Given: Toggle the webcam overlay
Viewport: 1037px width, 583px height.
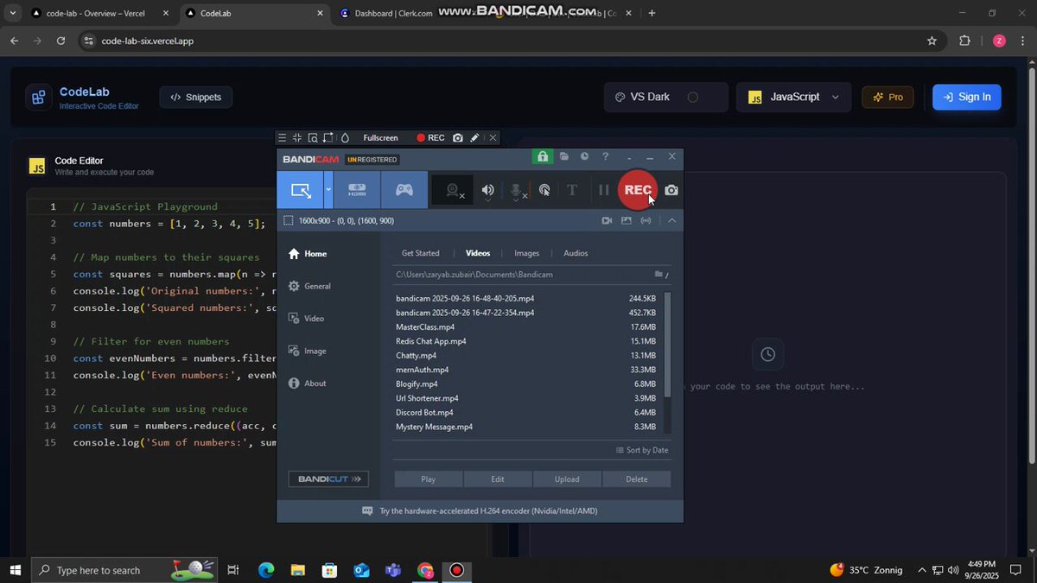Looking at the screenshot, I should click(x=453, y=191).
